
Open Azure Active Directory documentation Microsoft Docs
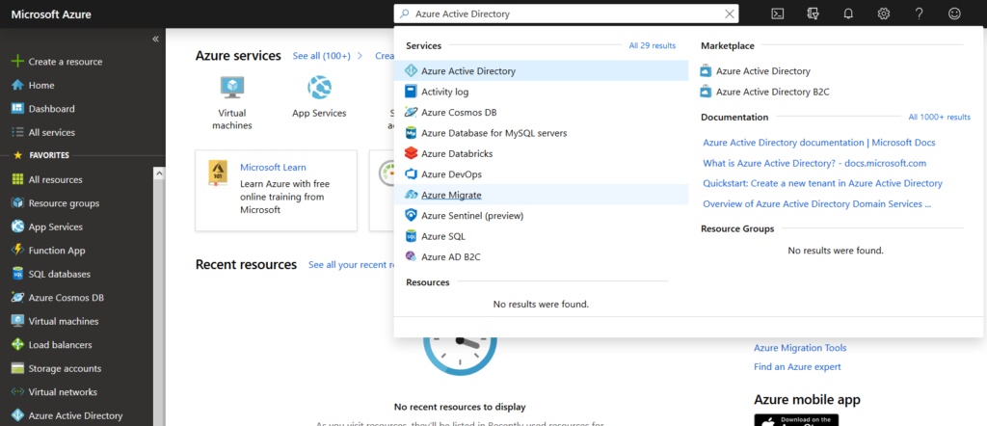point(819,143)
